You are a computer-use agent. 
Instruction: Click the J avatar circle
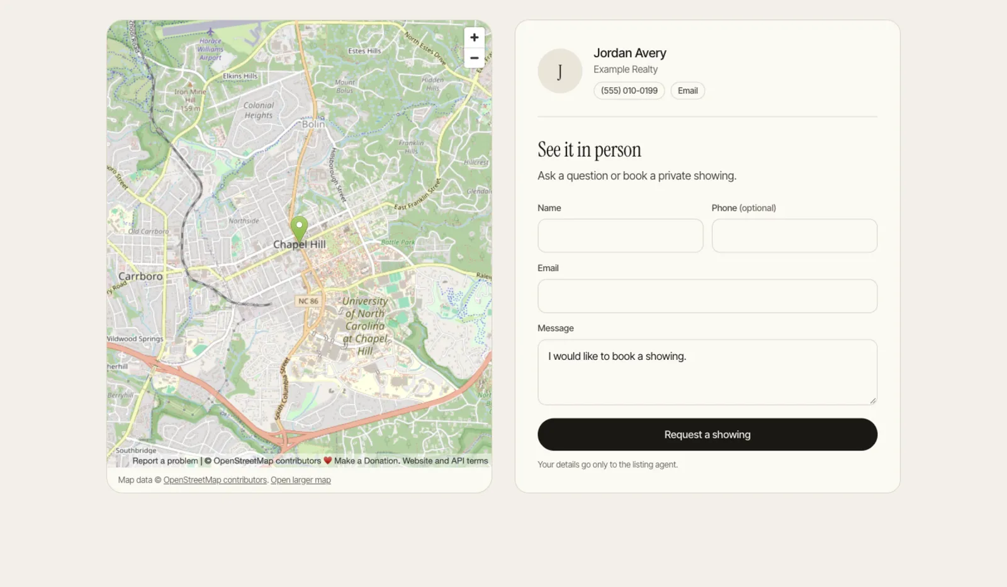(560, 71)
